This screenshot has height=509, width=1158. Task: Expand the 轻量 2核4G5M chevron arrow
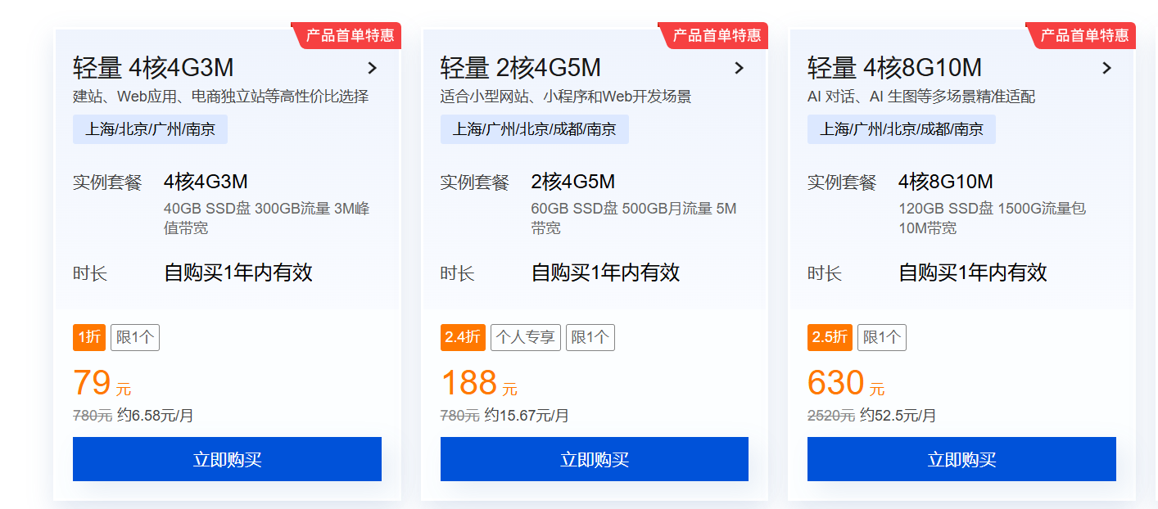[739, 68]
